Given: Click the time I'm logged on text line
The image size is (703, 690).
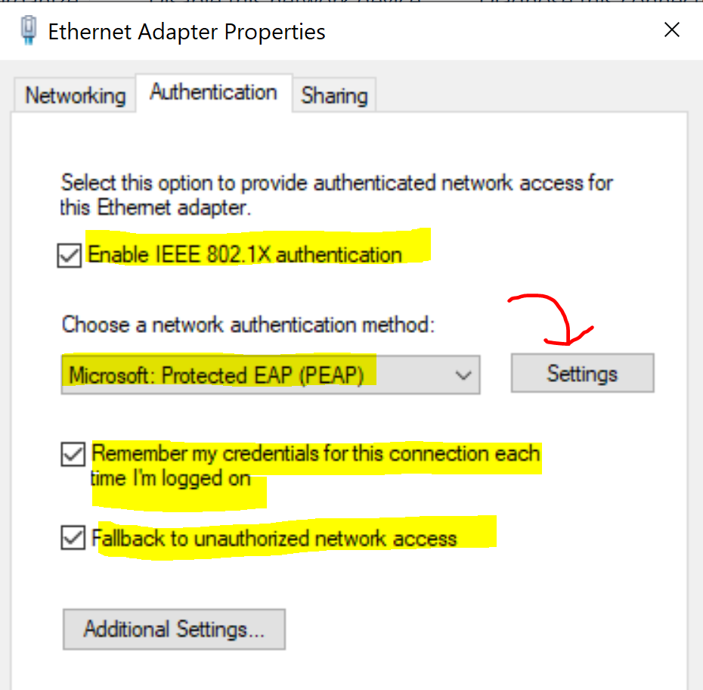Looking at the screenshot, I should click(170, 478).
